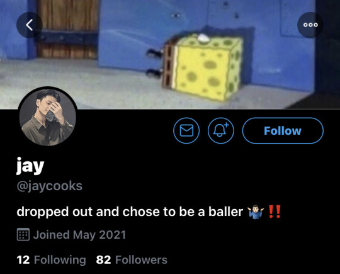Tap the number 82 followers count
Viewport: 340px width, 274px height.
pyautogui.click(x=104, y=260)
